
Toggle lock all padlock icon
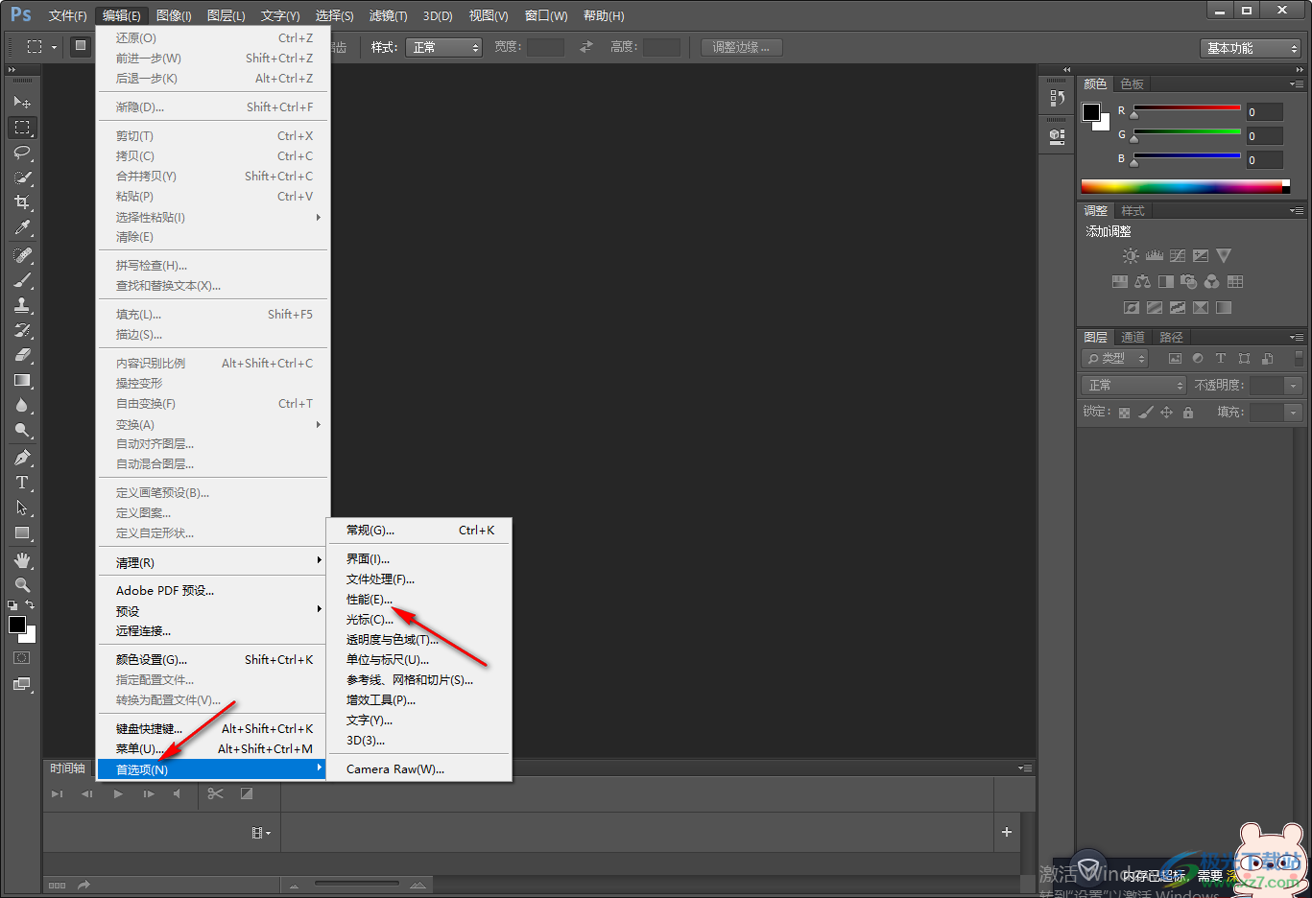(x=1188, y=413)
